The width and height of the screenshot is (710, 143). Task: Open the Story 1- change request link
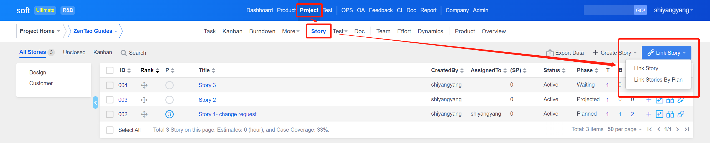pyautogui.click(x=227, y=114)
